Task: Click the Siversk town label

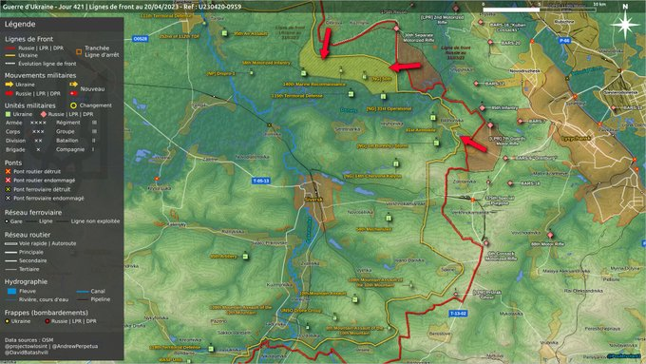Action: 313,200
